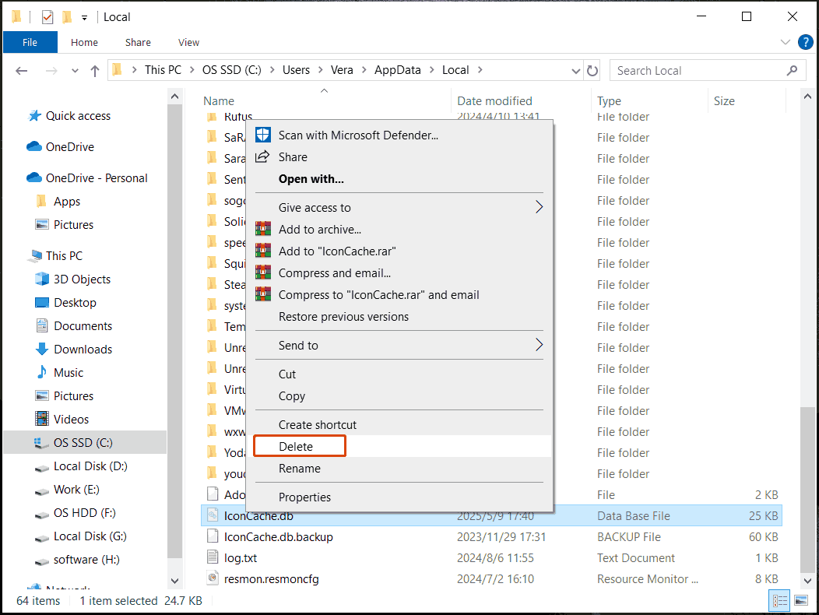Select OS SSD (C:) in navigation pane
The image size is (819, 615).
[83, 442]
